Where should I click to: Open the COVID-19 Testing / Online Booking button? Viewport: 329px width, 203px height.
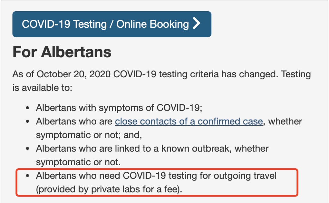(112, 24)
